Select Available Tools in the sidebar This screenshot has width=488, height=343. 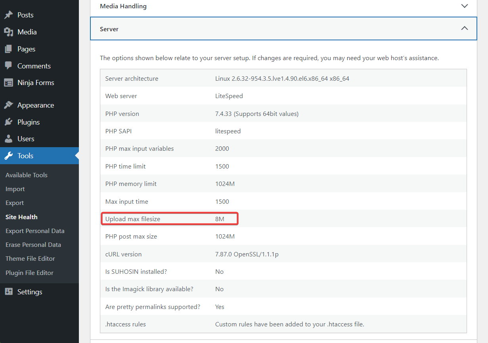26,174
